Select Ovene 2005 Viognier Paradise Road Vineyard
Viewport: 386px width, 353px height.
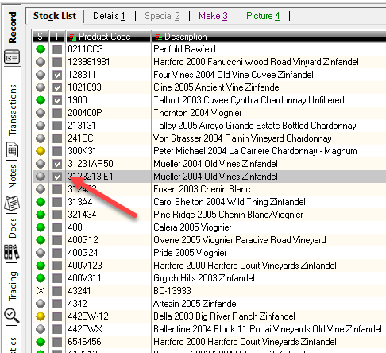[x=240, y=240]
